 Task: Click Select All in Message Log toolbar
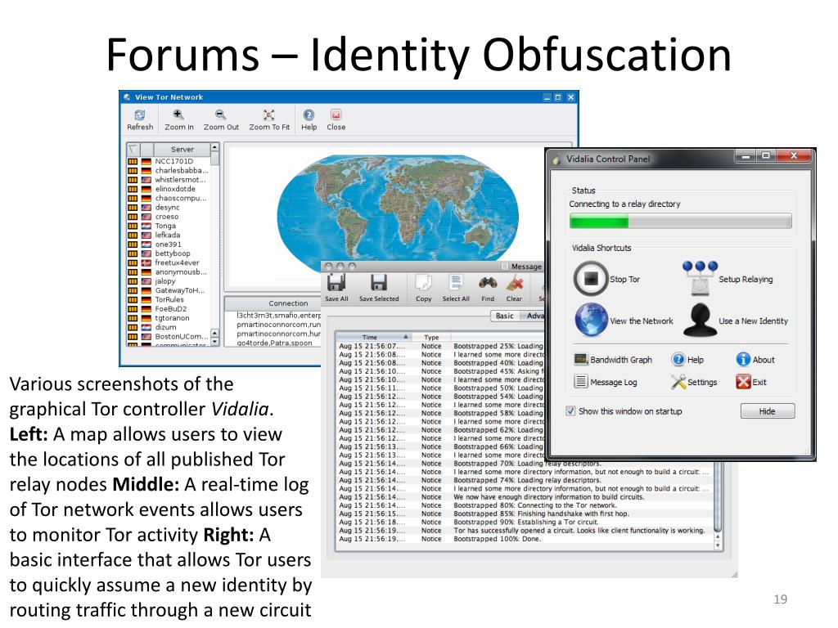pyautogui.click(x=456, y=288)
